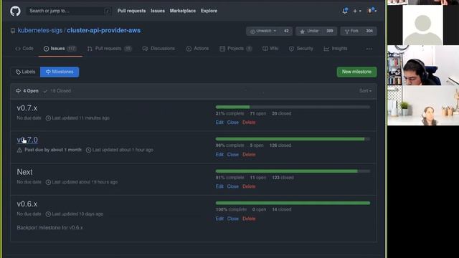Screen dimensions: 459x258
Task: Switch to the Pull requests repository tab
Action: coord(110,49)
